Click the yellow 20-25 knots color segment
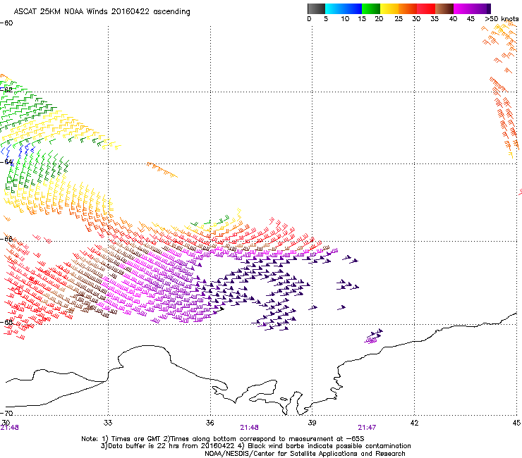The image size is (522, 458). (x=389, y=8)
